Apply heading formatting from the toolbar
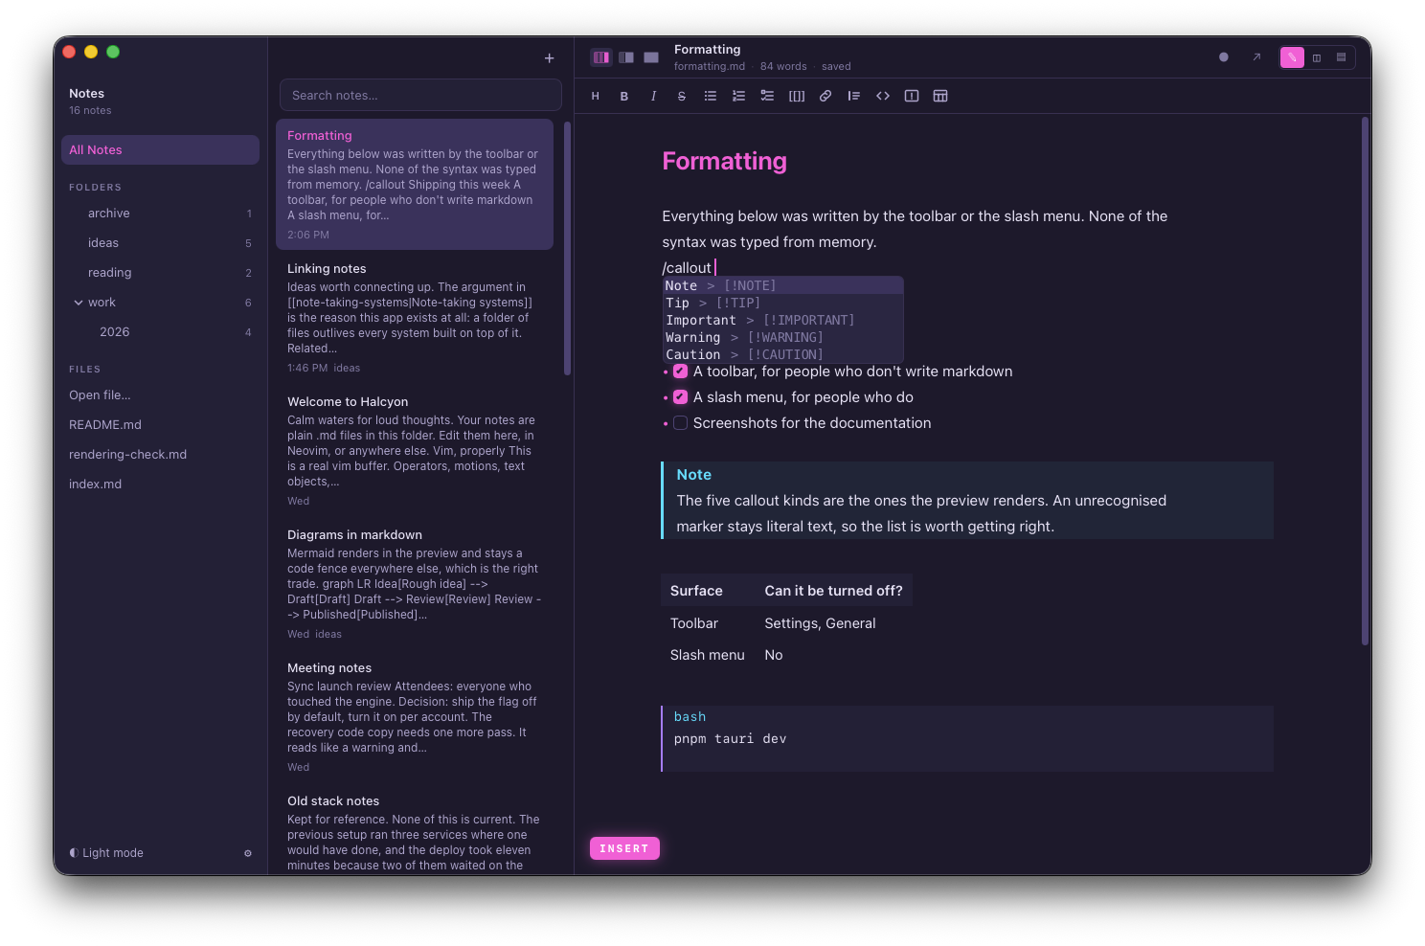Image resolution: width=1425 pixels, height=946 pixels. coord(596,96)
